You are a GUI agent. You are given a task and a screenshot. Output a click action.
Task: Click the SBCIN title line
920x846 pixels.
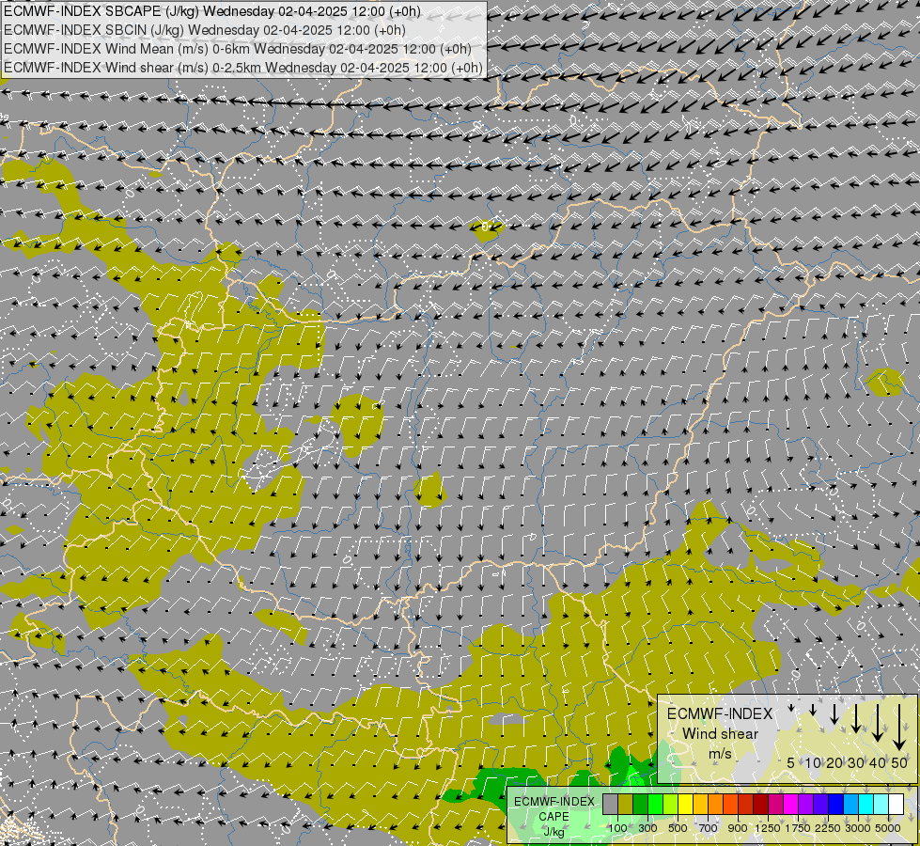[x=205, y=30]
